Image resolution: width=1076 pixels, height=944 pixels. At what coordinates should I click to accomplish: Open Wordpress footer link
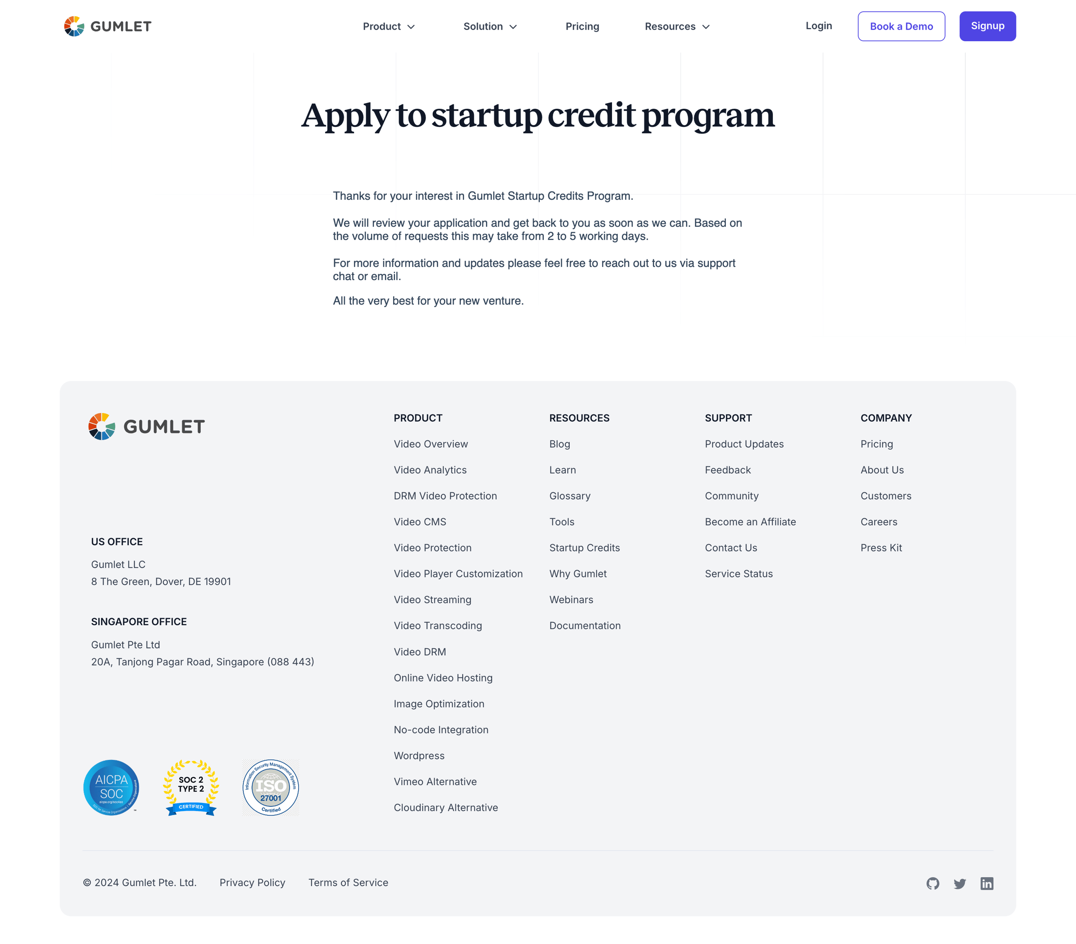pos(419,756)
